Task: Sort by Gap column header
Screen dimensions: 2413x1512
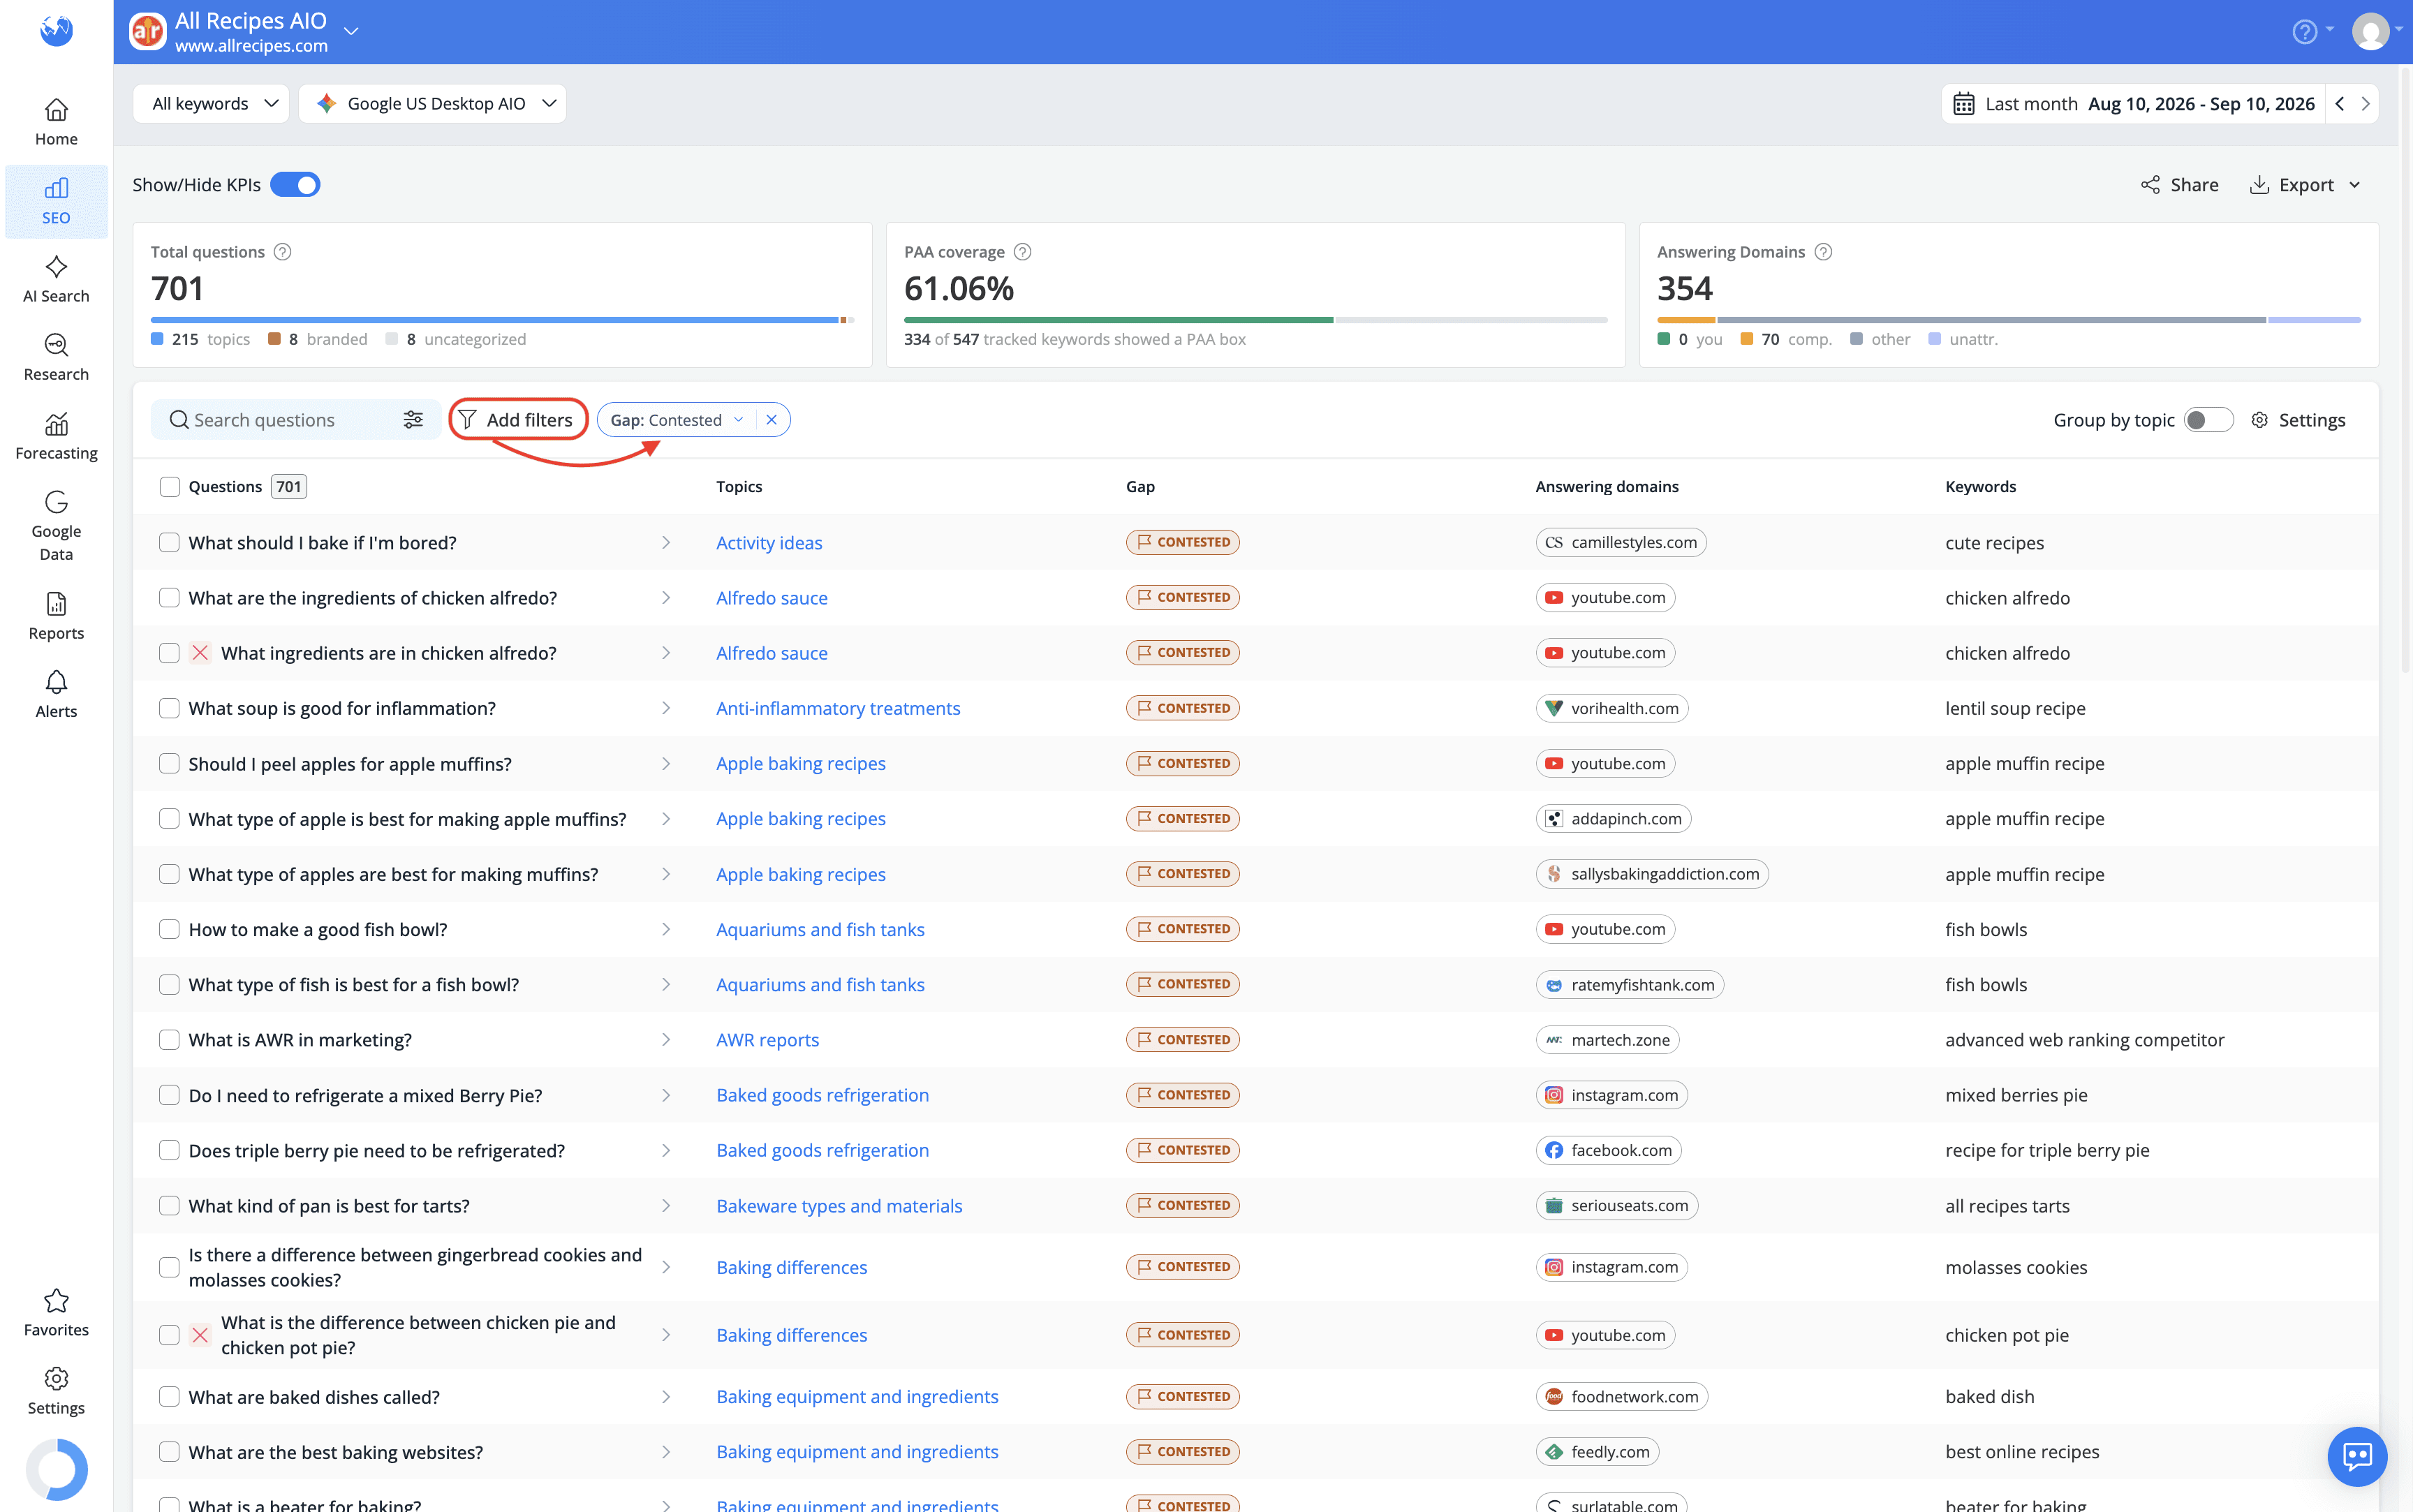Action: click(1140, 487)
